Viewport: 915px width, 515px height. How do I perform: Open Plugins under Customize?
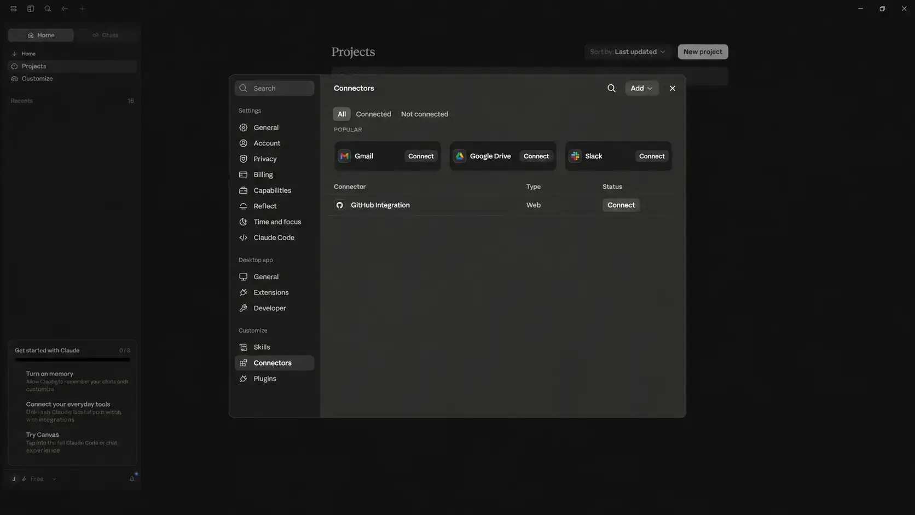click(x=274, y=379)
